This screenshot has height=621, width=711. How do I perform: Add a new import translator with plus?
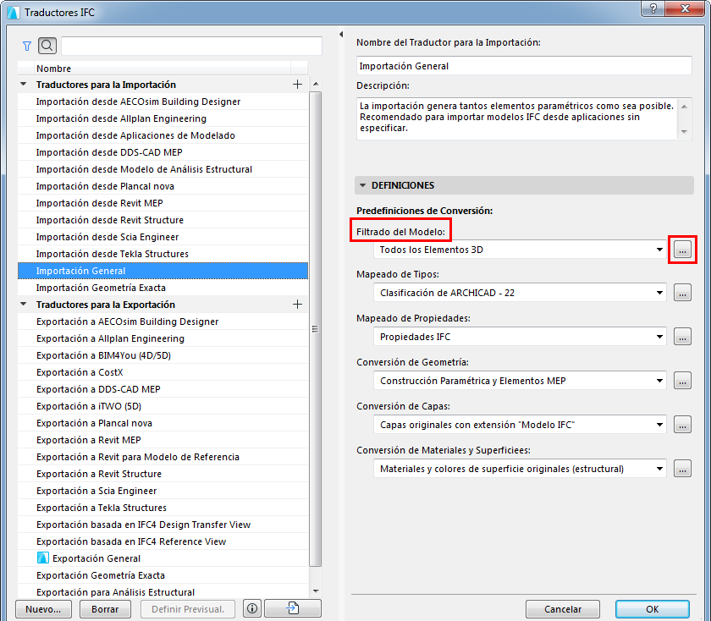coord(297,85)
